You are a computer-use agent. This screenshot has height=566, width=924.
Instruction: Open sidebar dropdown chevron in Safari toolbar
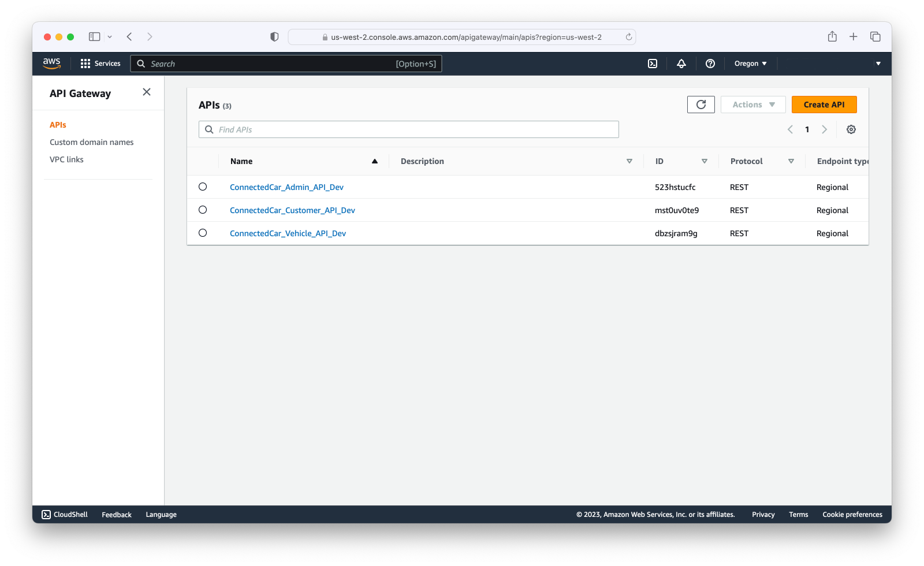pyautogui.click(x=110, y=36)
